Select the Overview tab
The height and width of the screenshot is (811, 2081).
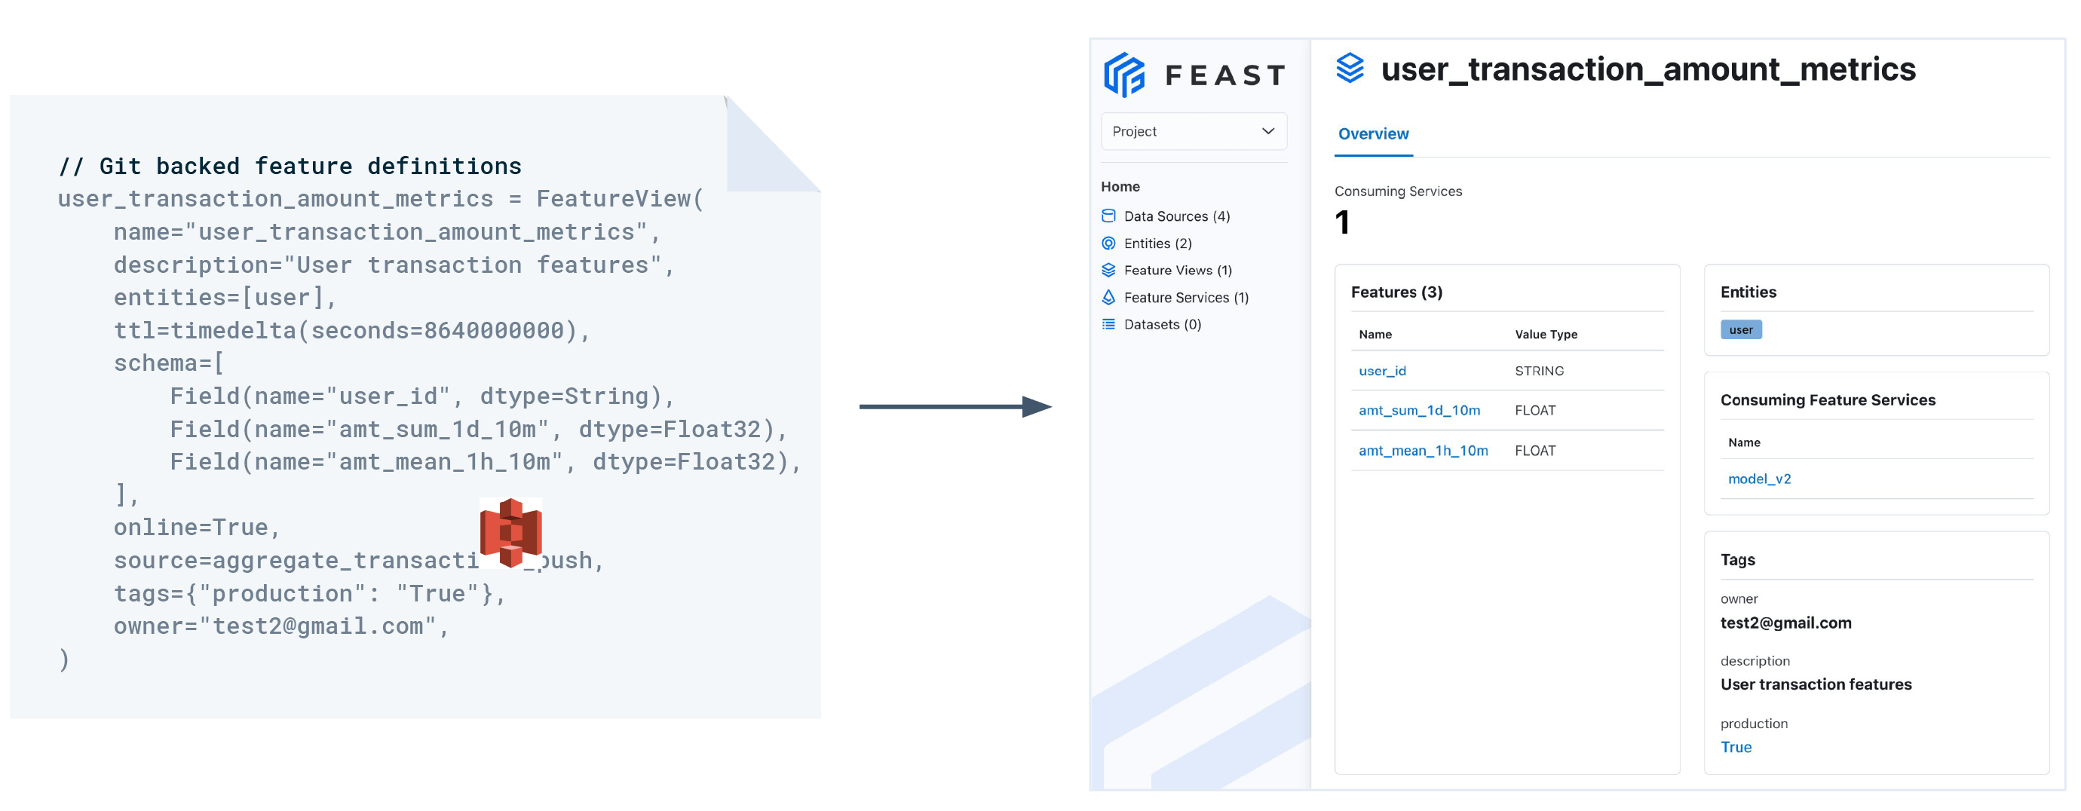[x=1372, y=134]
